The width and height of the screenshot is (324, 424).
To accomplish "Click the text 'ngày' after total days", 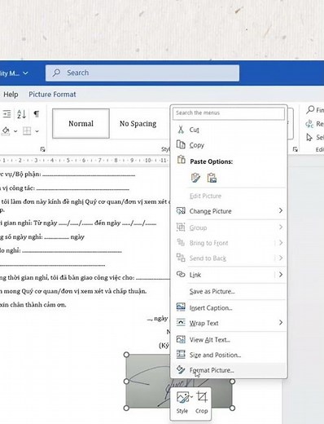I will point(77,237).
